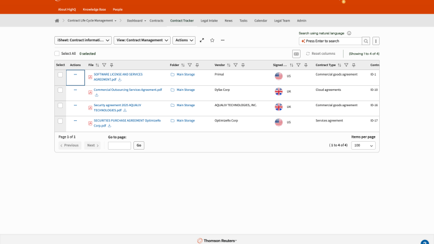434x244 pixels.
Task: Click the fullscreen expand arrows icon
Action: 202,41
